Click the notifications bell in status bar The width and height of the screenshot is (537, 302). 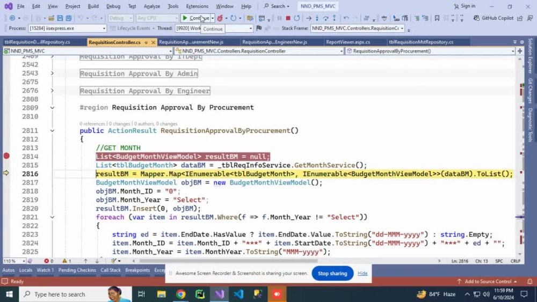pos(529,281)
